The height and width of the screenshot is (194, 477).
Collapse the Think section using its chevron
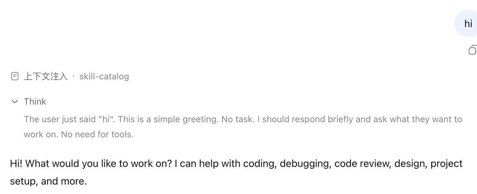pyautogui.click(x=15, y=101)
